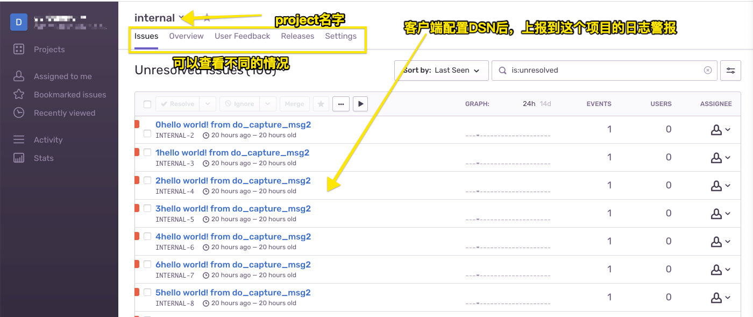Switch to the Issues tab
Viewport: 753px width, 317px height.
(146, 36)
